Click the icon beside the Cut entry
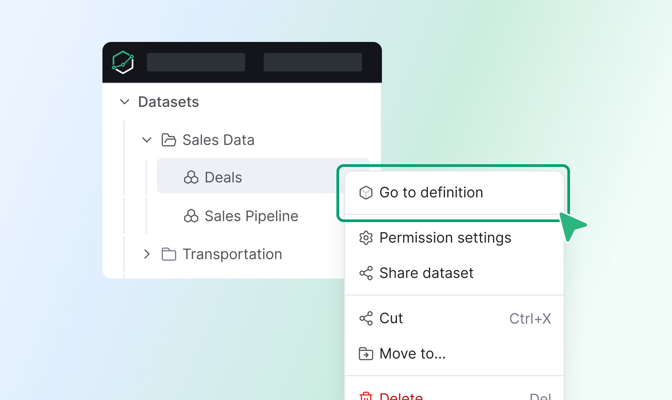The width and height of the screenshot is (672, 400). pos(366,318)
